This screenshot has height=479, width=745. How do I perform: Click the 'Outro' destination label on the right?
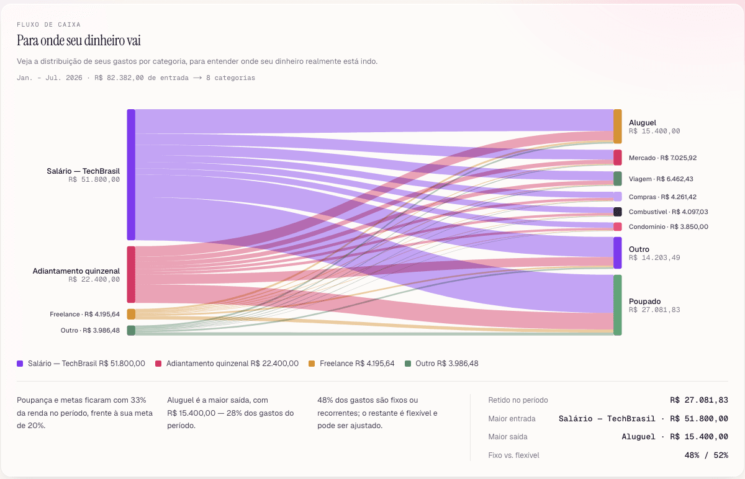639,249
